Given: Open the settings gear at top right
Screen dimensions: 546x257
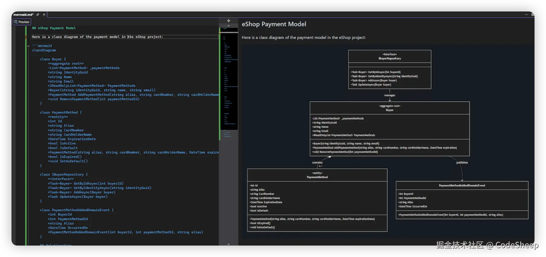Looking at the screenshot, I should point(532,15).
